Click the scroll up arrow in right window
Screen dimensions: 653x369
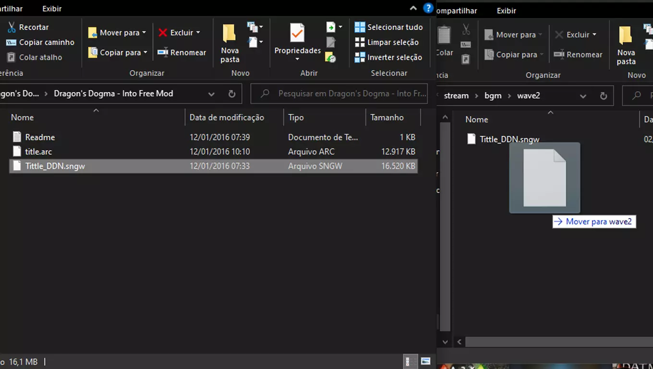pos(445,117)
